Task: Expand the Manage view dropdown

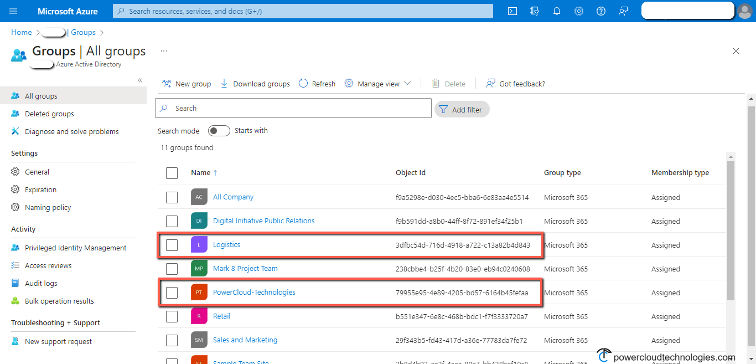Action: click(x=378, y=84)
